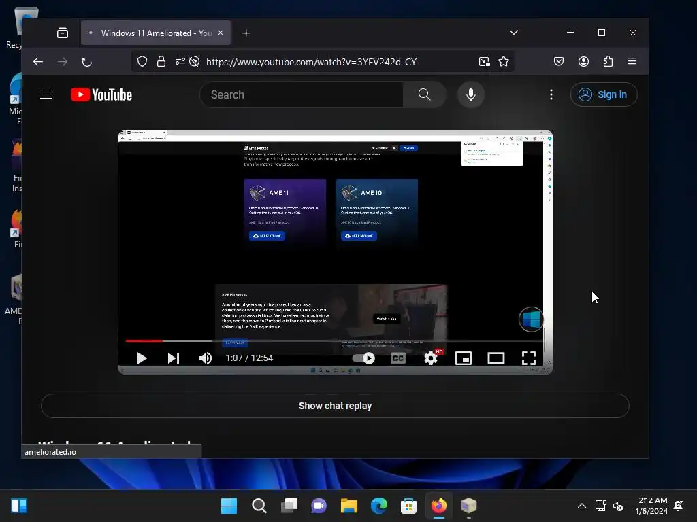Toggle the autoplay switch in player
Viewport: 697px width, 522px height.
pos(363,358)
